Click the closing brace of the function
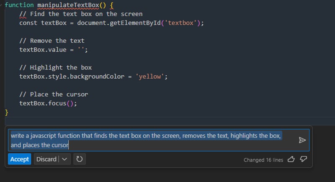This screenshot has height=182, width=335. 6,112
